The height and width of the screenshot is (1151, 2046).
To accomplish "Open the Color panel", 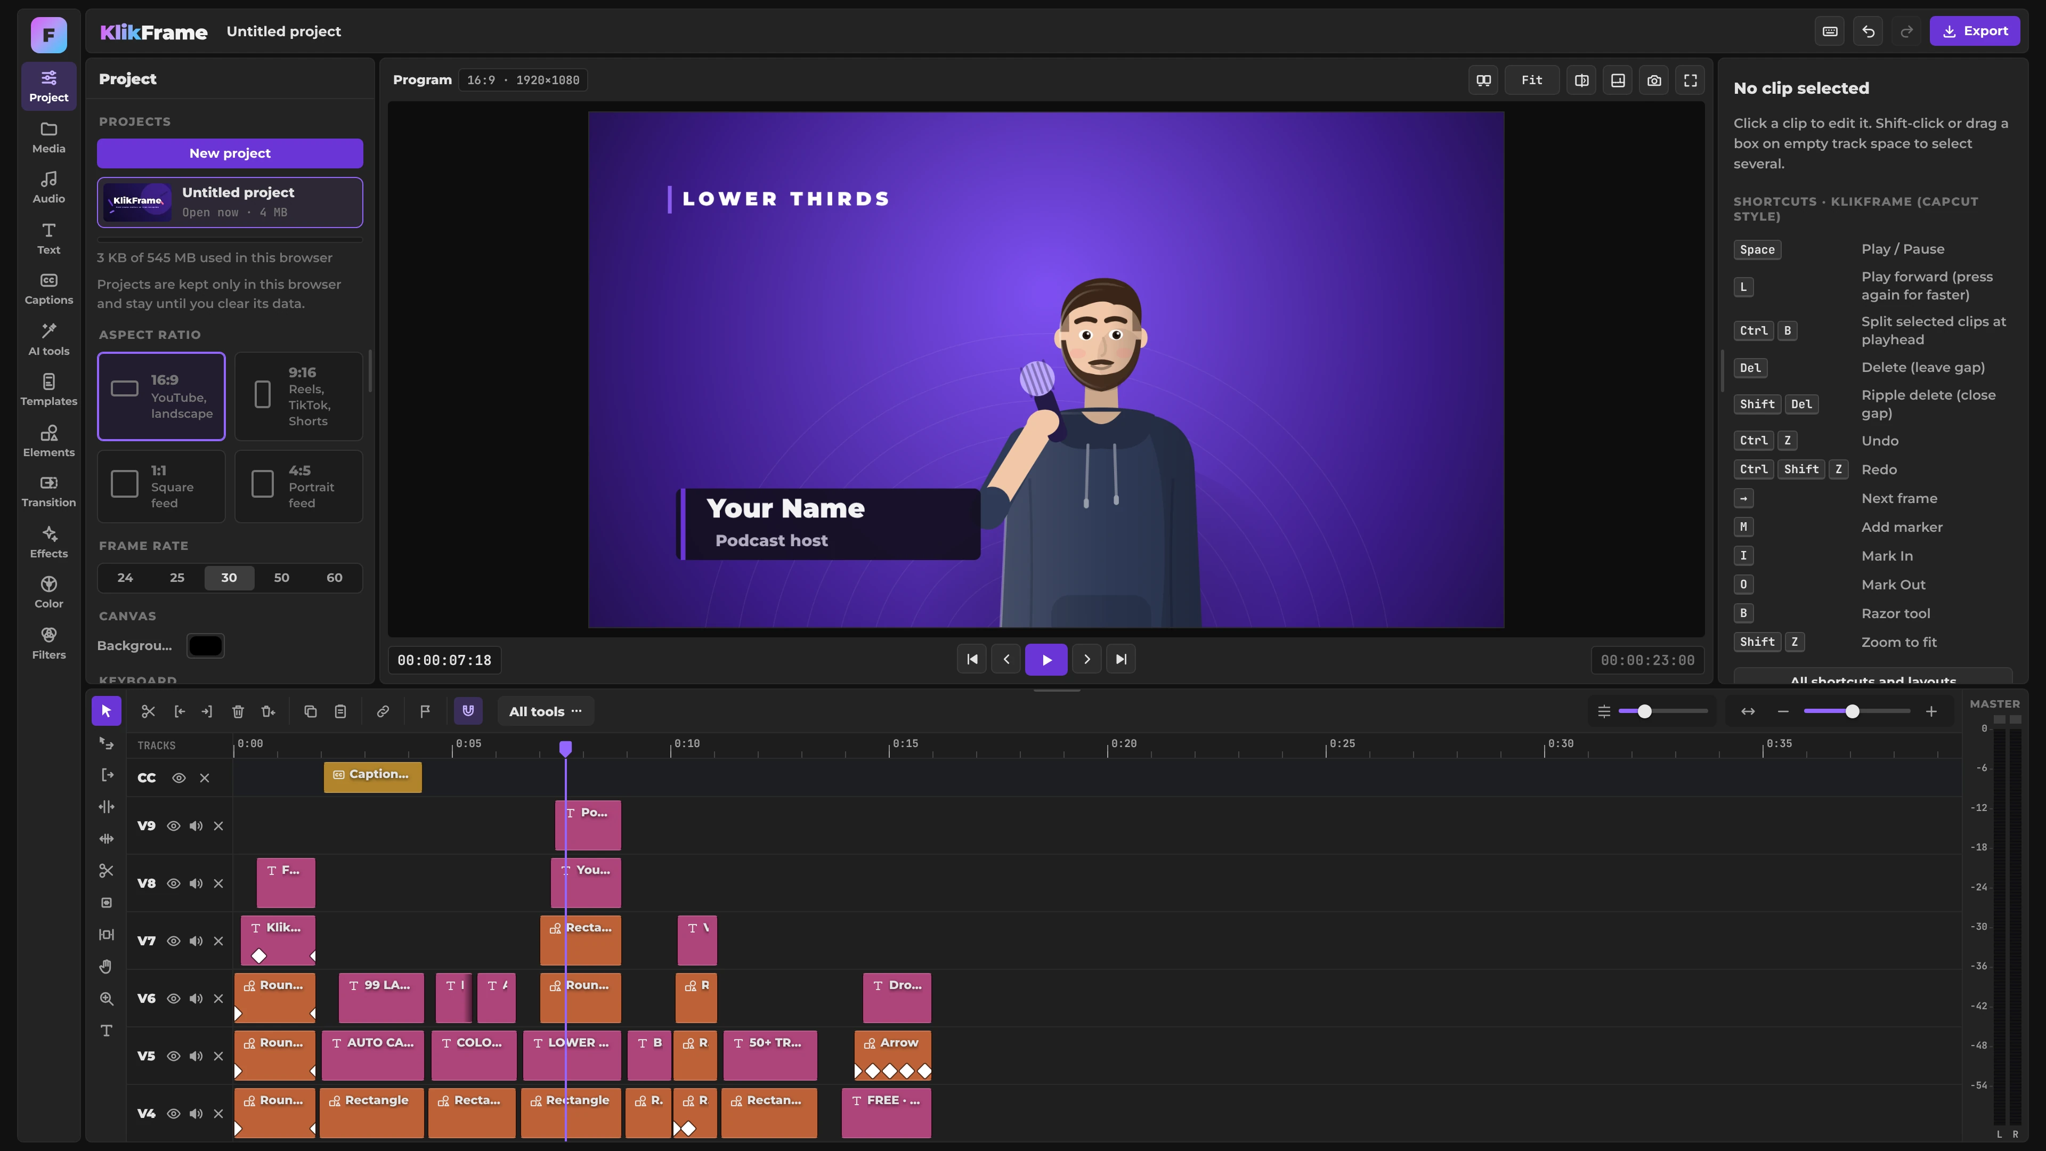I will pyautogui.click(x=48, y=593).
